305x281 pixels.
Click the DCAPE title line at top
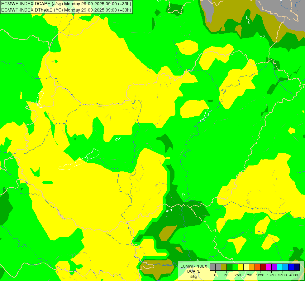(x=66, y=4)
